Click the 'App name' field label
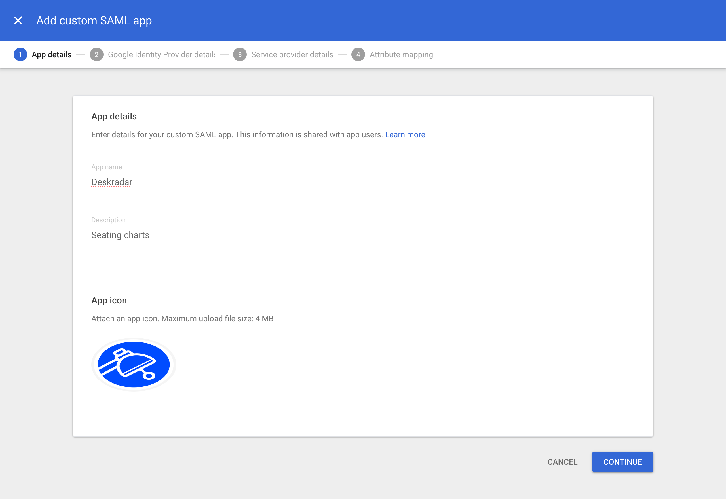This screenshot has height=499, width=726. (107, 167)
